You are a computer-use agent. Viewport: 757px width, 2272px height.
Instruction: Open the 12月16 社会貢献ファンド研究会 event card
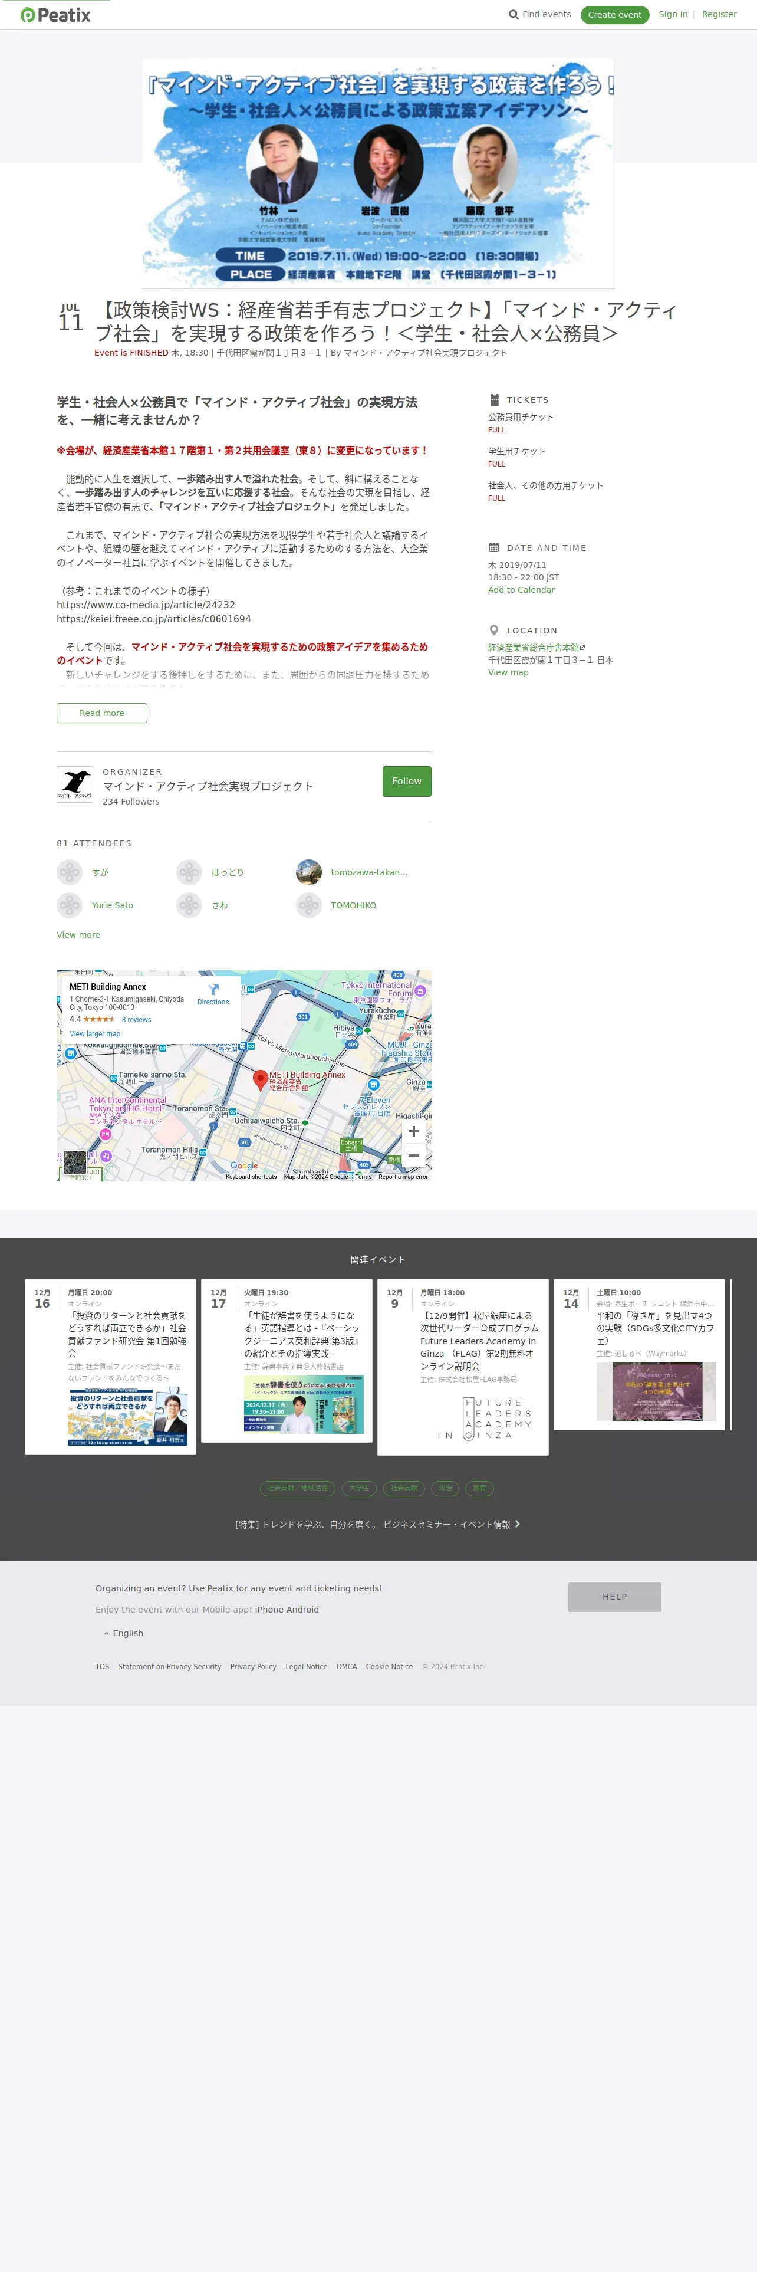coord(110,1366)
